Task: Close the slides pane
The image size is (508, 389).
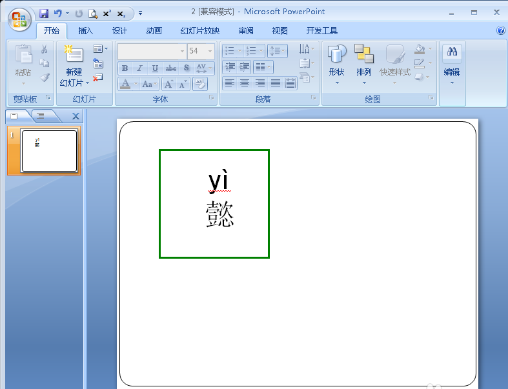Action: pos(76,116)
